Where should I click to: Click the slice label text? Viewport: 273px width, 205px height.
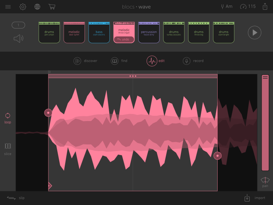coord(8,154)
